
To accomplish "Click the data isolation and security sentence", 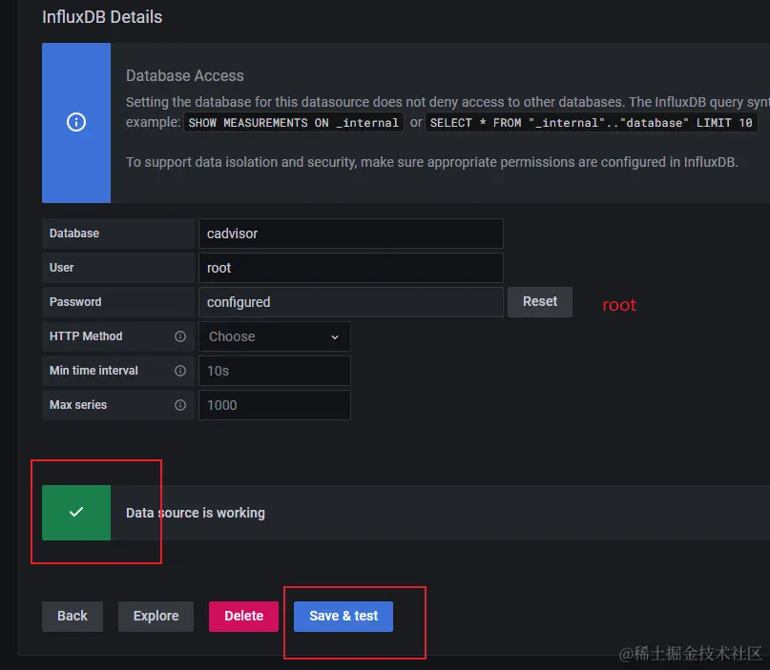I will tap(432, 162).
